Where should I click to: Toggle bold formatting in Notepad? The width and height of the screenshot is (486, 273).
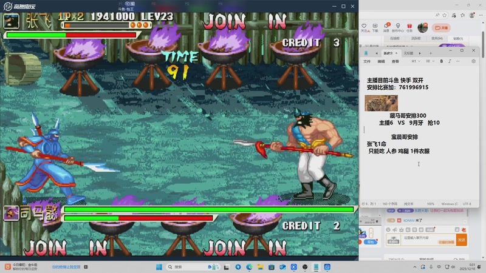click(x=442, y=61)
